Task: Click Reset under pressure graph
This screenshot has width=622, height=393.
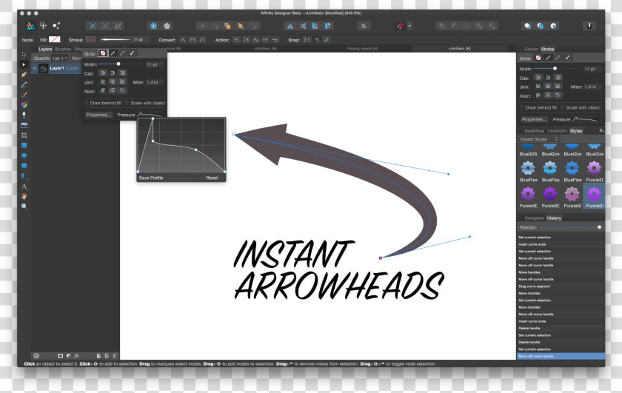Action: (212, 178)
